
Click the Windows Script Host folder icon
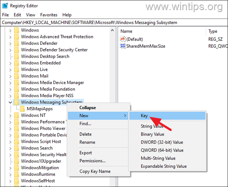pyautogui.click(x=16, y=142)
